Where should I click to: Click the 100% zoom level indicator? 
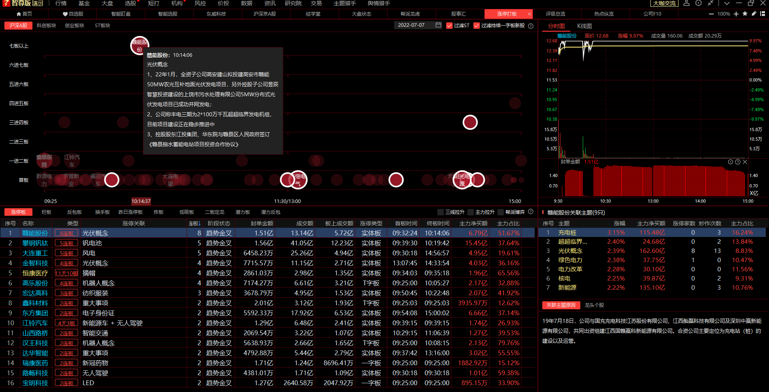[x=724, y=14]
